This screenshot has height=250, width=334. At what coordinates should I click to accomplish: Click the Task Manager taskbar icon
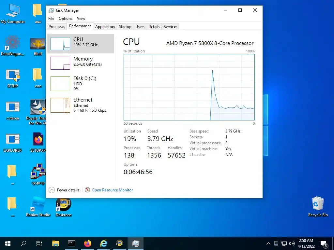pos(136,243)
